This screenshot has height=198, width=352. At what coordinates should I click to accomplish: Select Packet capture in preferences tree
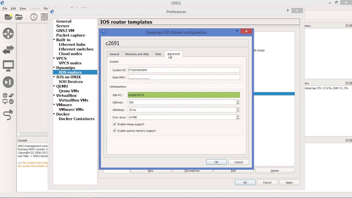pos(71,35)
